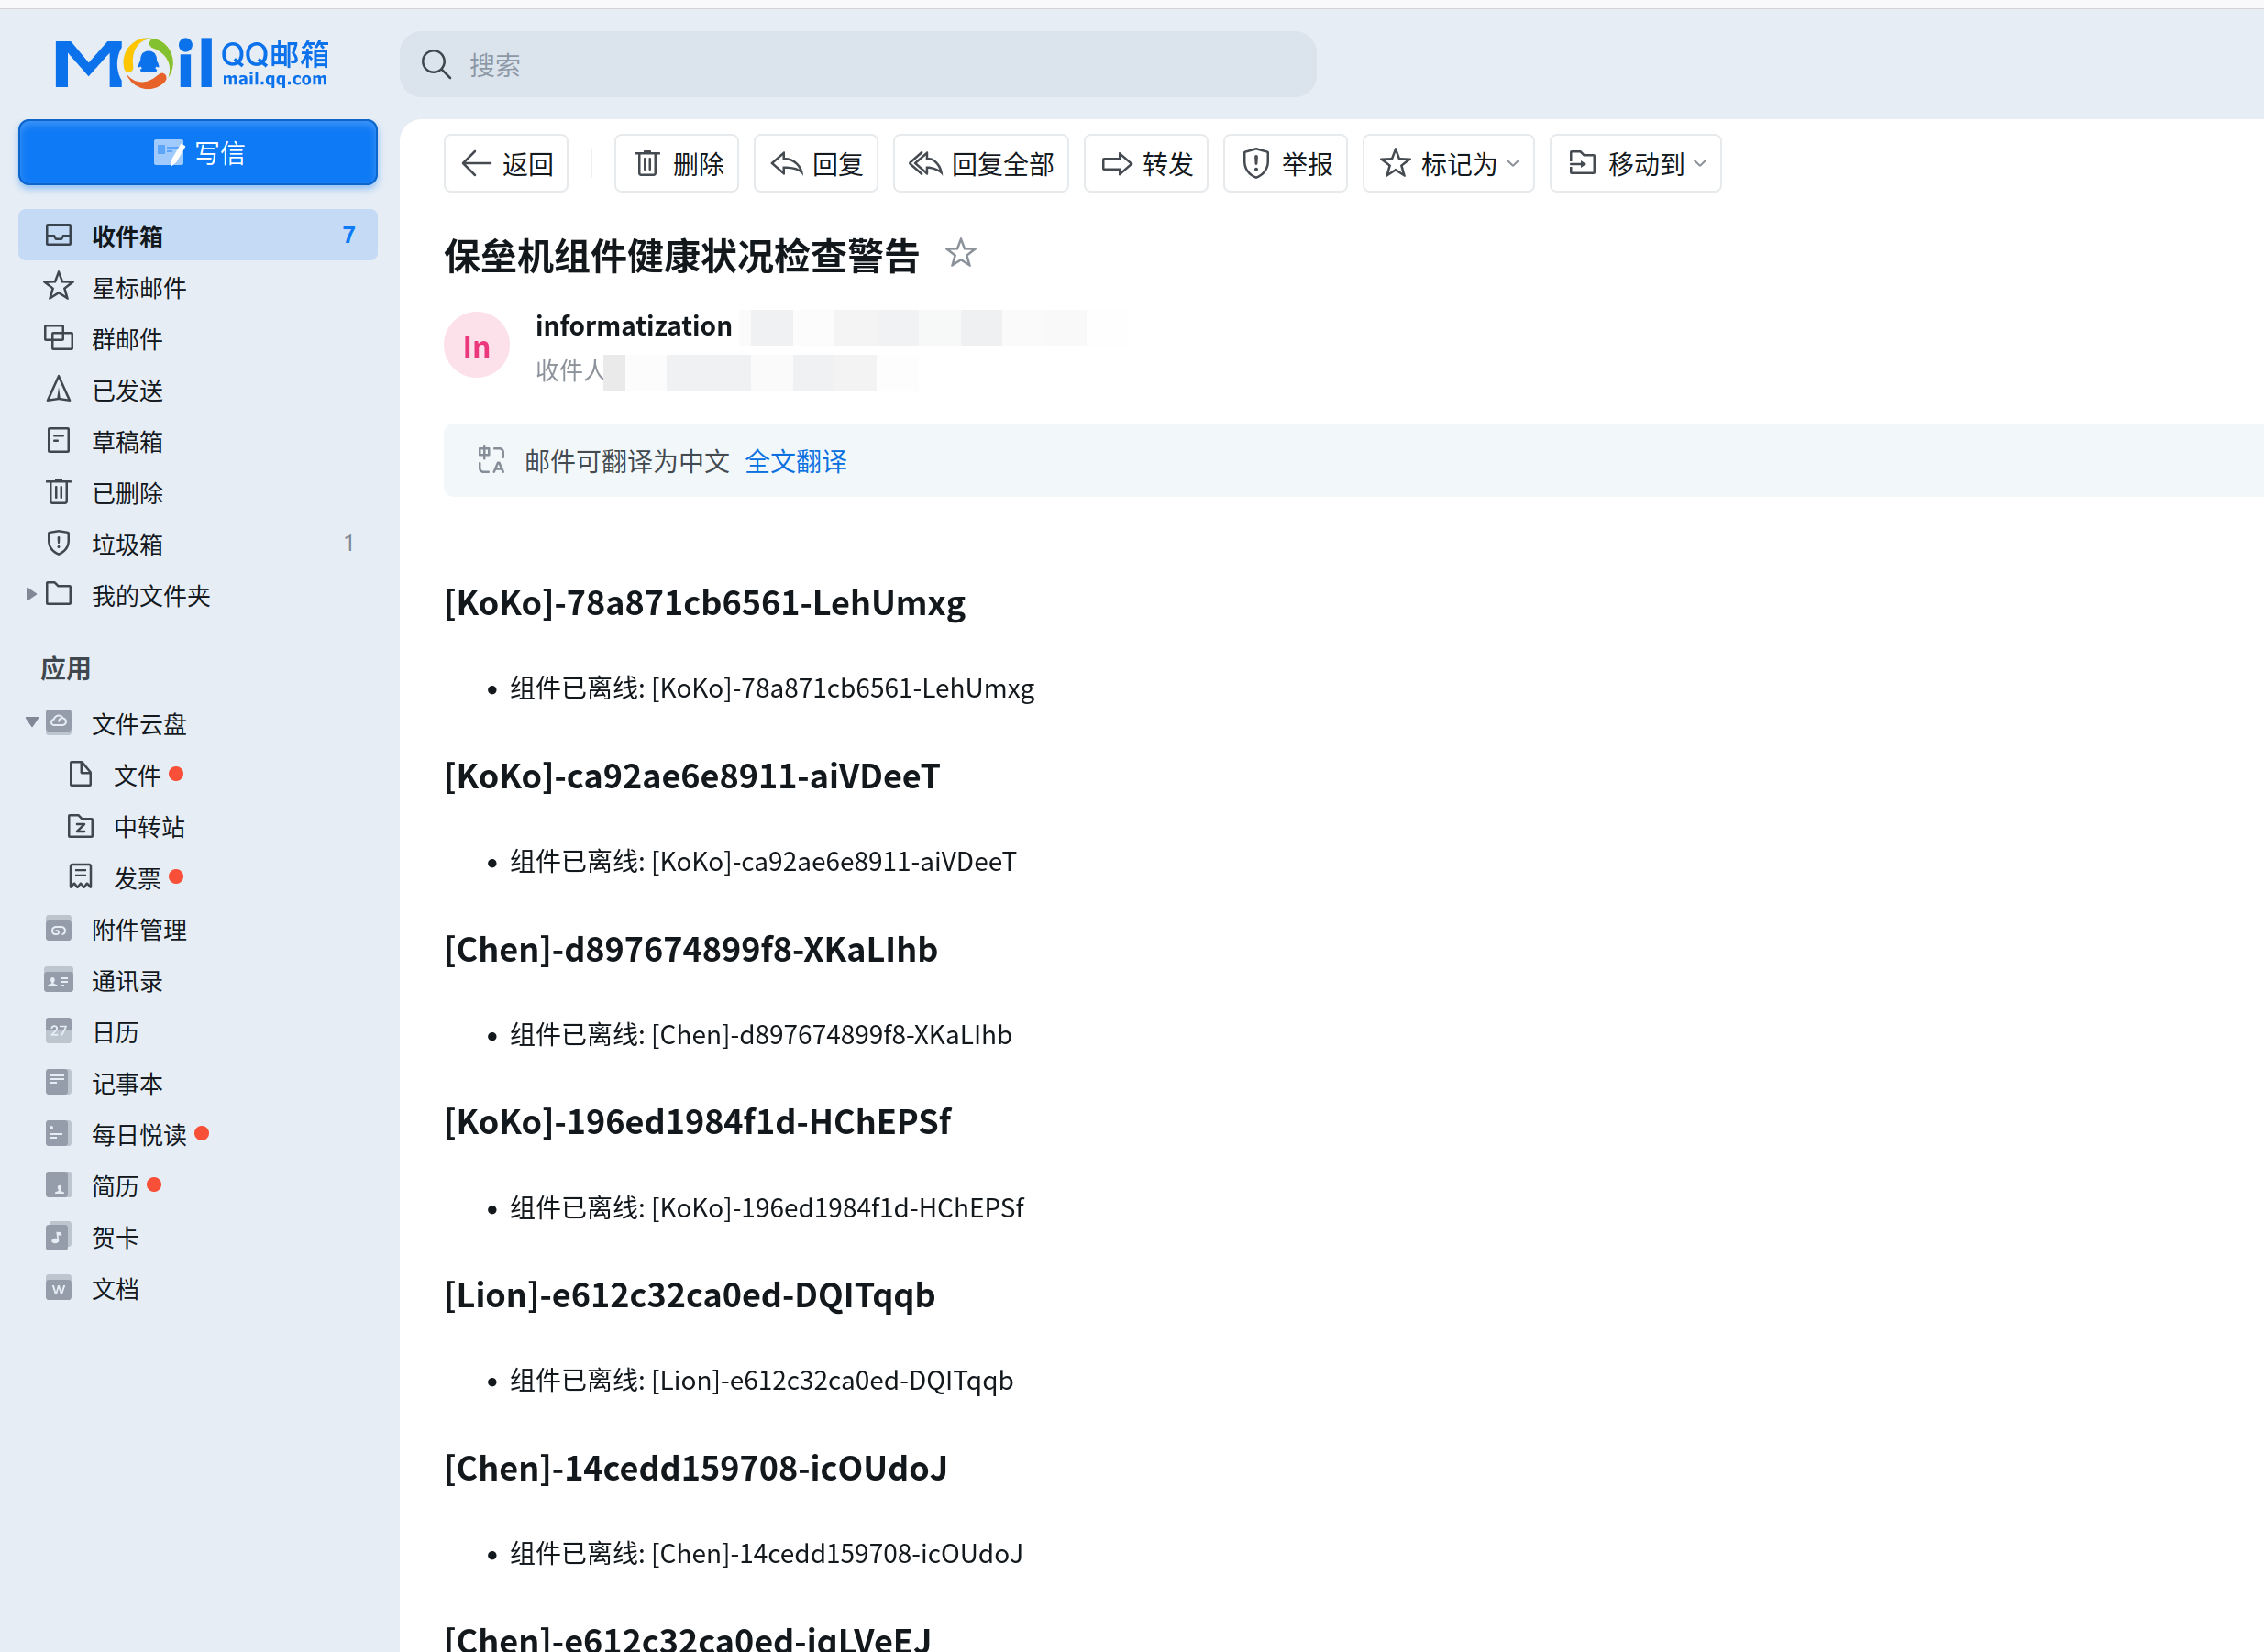Click the trash Delete toolbar button
The width and height of the screenshot is (2264, 1652).
click(676, 163)
